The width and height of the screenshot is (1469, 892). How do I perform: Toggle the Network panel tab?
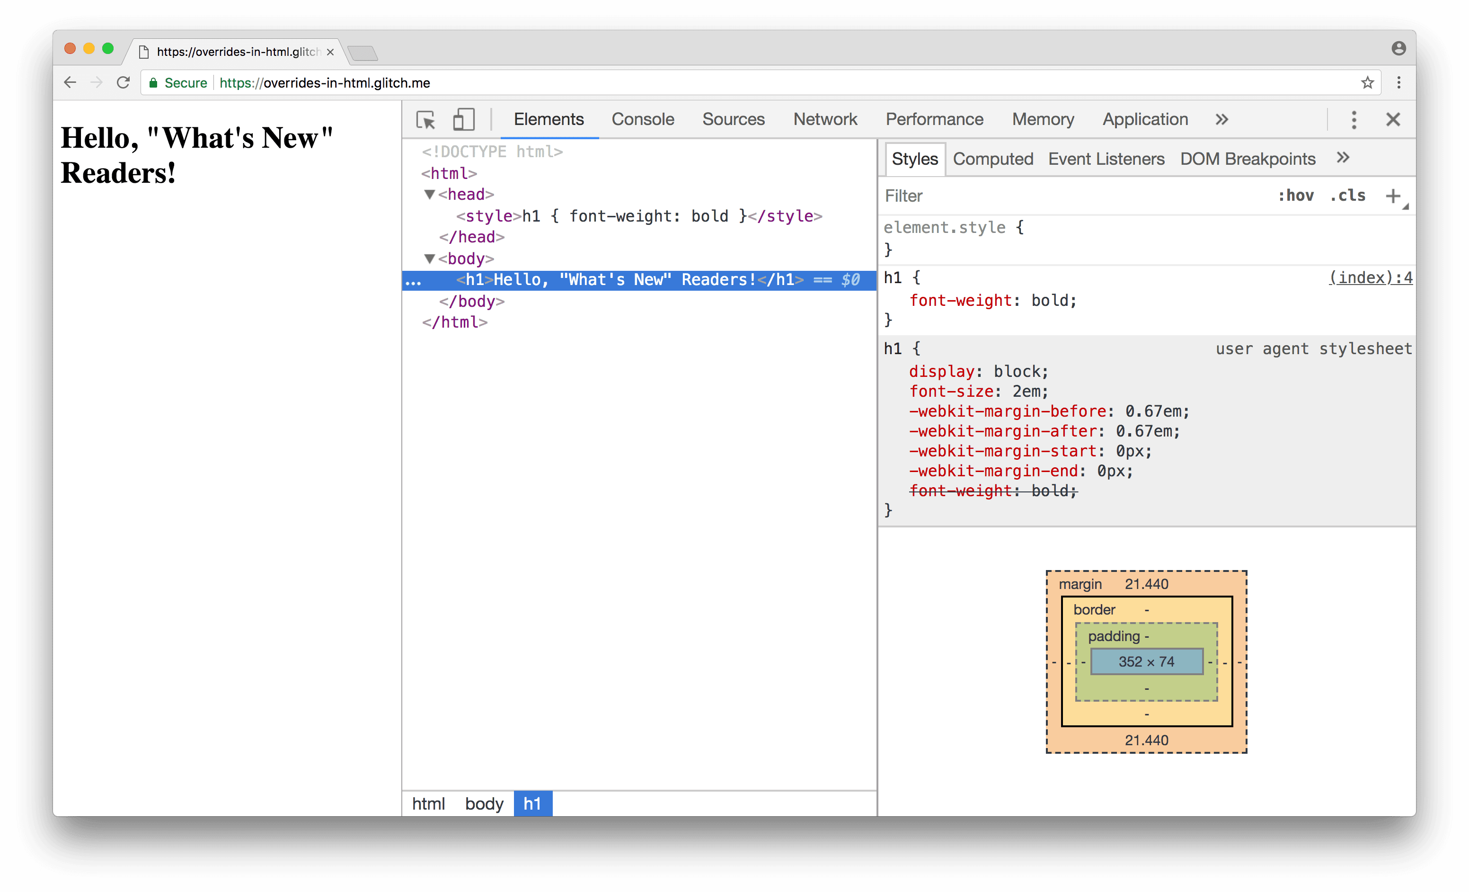[825, 117]
